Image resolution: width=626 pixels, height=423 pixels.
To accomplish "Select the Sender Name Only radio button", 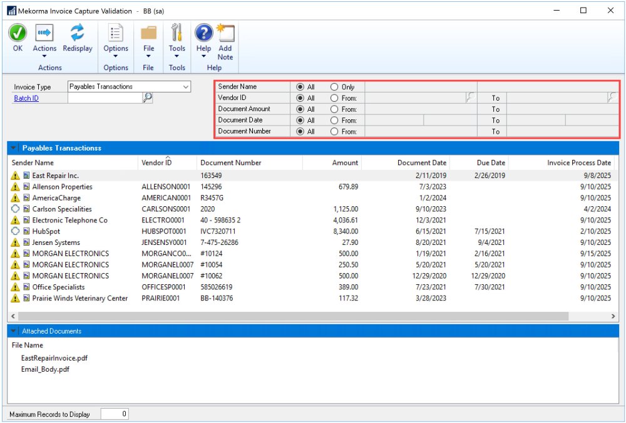I will click(x=334, y=87).
